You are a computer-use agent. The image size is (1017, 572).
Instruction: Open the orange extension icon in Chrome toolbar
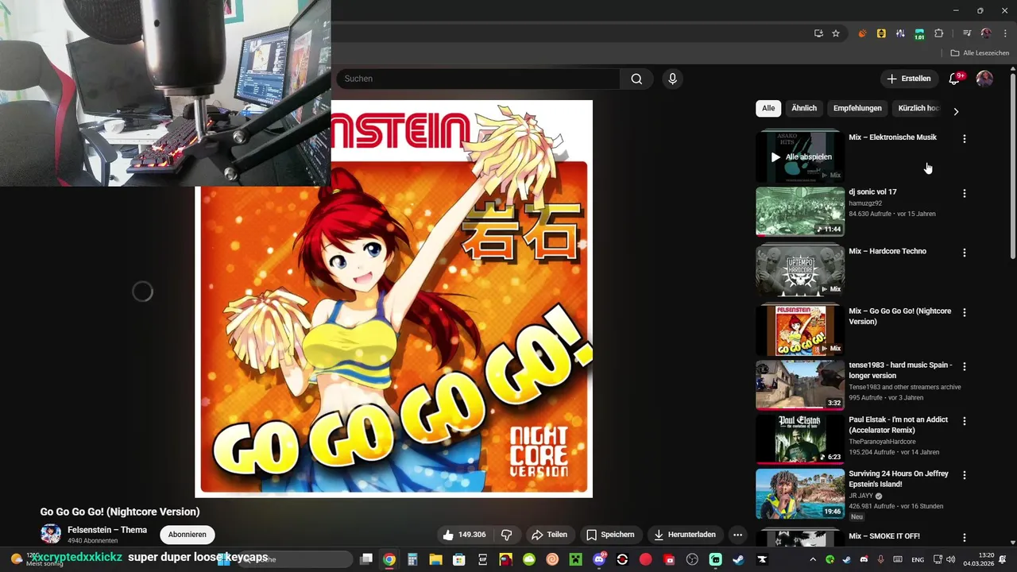point(862,33)
